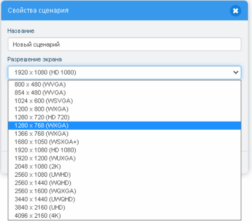Click the Название text field
Image resolution: width=252 pixels, height=223 pixels.
click(125, 44)
